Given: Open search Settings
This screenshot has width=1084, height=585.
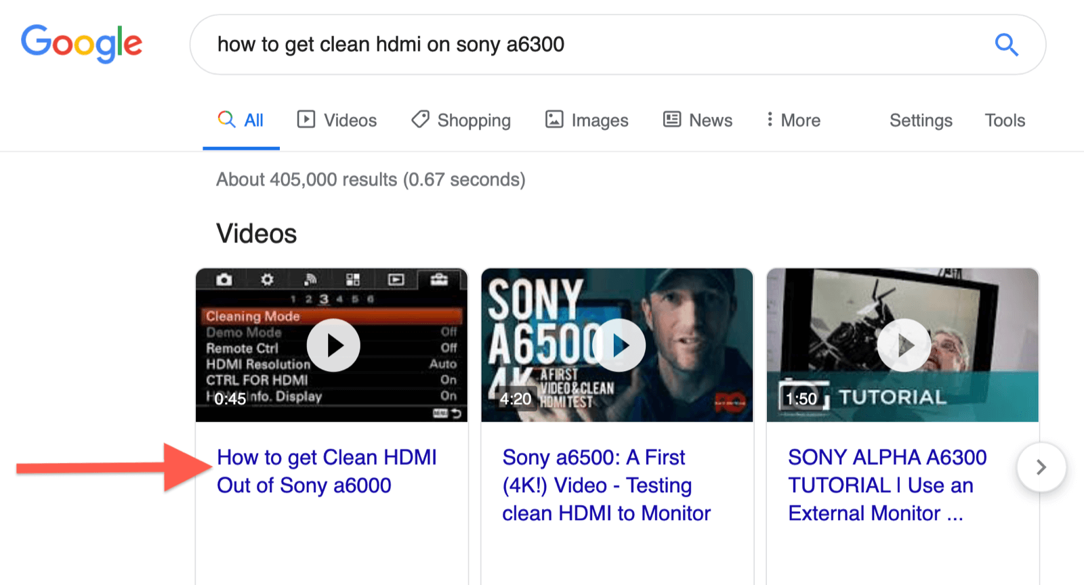Looking at the screenshot, I should 921,120.
